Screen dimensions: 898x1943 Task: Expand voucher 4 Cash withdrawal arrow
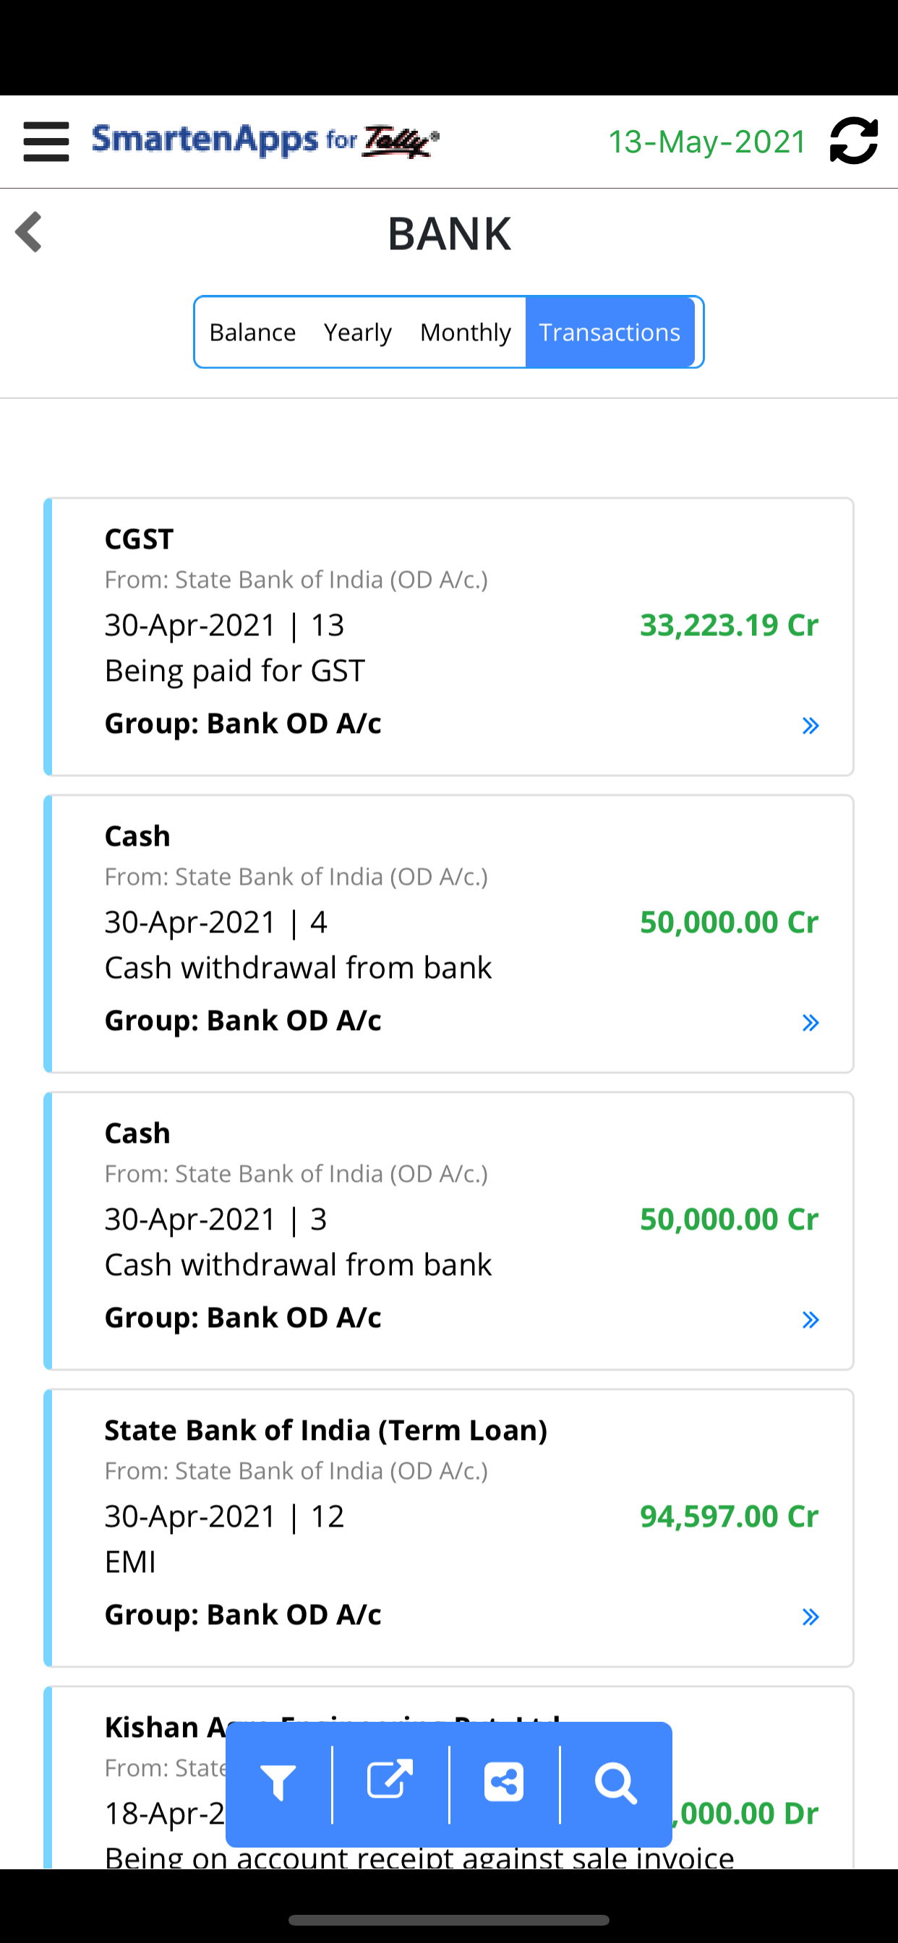click(x=811, y=1023)
